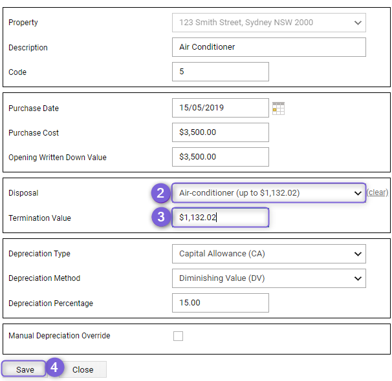Click the Termination Value label

tap(39, 218)
